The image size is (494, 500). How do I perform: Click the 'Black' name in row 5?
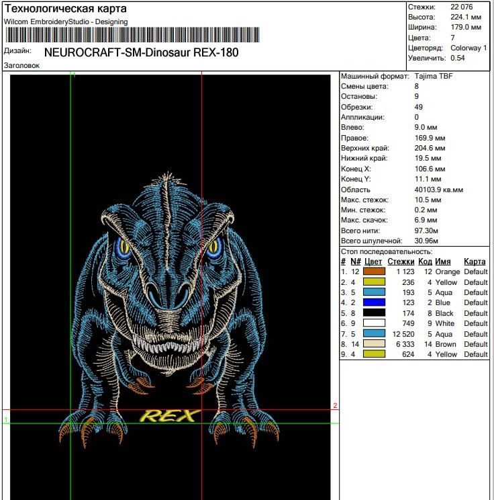coord(444,313)
